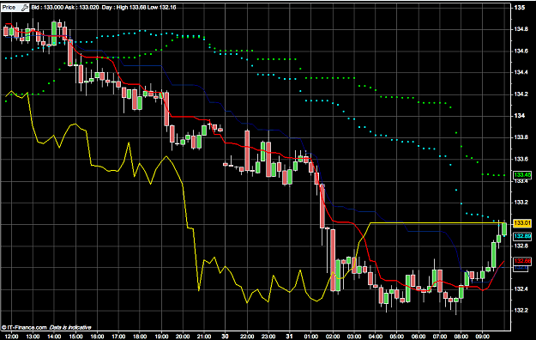The width and height of the screenshot is (536, 340).
Task: Select the cyan 132.89 price tag
Action: [x=522, y=236]
